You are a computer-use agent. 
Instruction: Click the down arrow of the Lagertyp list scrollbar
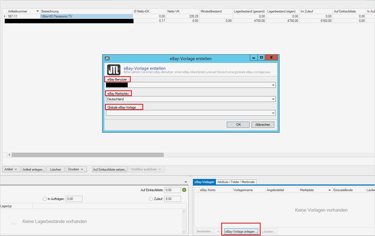point(184,232)
